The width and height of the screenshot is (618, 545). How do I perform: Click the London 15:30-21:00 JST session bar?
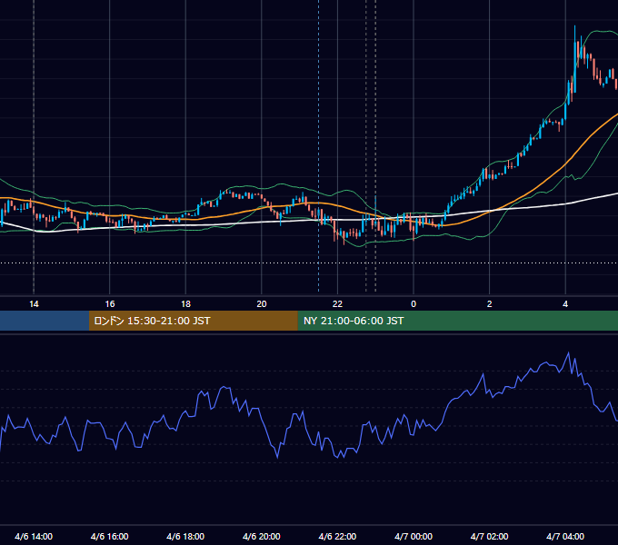coord(193,321)
